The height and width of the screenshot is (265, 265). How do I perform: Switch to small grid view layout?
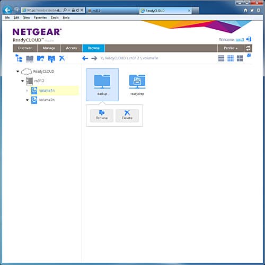231,58
